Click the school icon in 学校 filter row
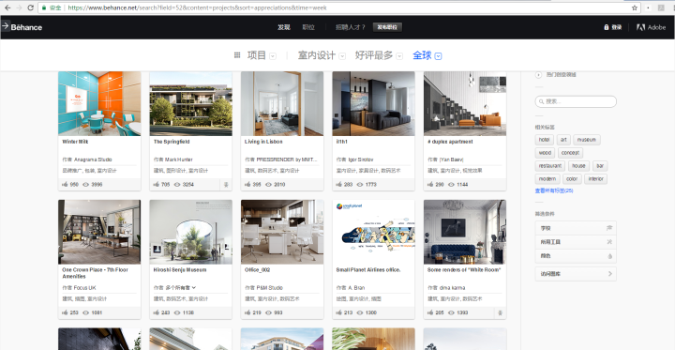Screen dimensions: 675x350 609,228
